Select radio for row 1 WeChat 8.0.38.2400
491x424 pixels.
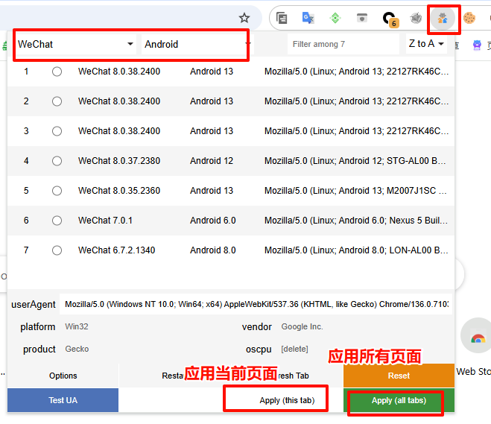[57, 72]
